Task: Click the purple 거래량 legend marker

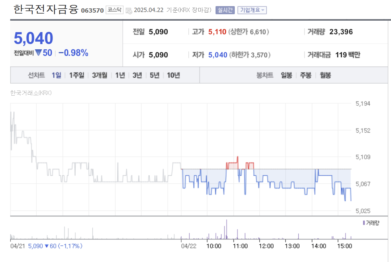Action: click(364, 223)
